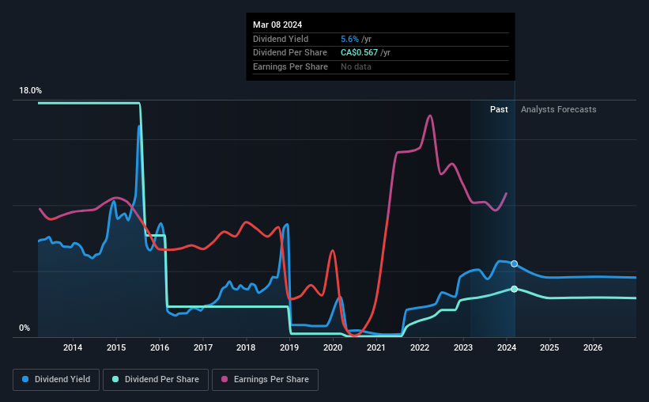Click the Dividend Per Share tooltip row label
The width and height of the screenshot is (649, 402).
click(290, 53)
